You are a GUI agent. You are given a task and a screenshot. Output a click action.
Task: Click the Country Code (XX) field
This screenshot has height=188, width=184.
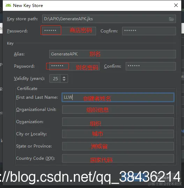(x=118, y=158)
